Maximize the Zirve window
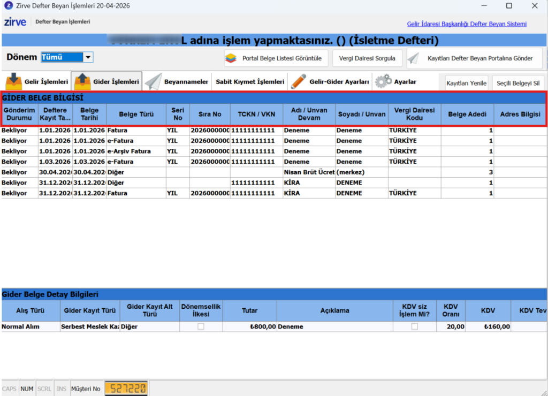Screen dimensions: 548x396 (509, 5)
